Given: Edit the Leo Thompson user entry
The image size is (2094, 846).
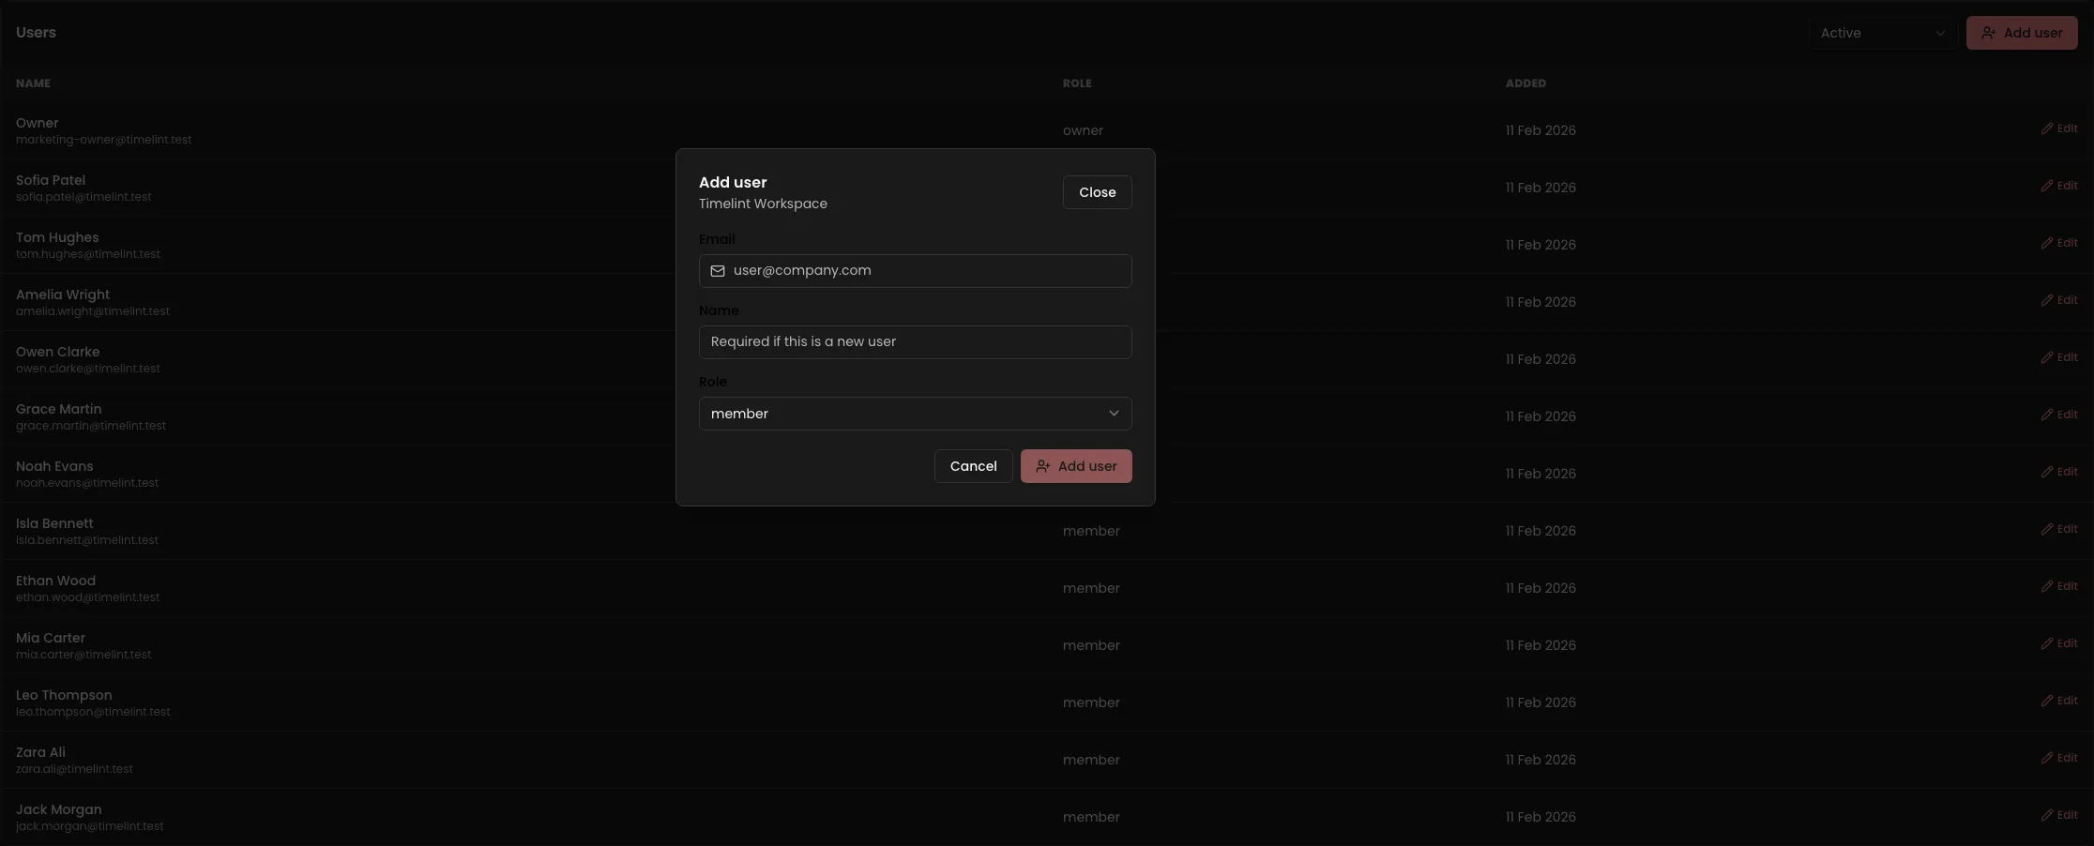Looking at the screenshot, I should pos(2058,701).
